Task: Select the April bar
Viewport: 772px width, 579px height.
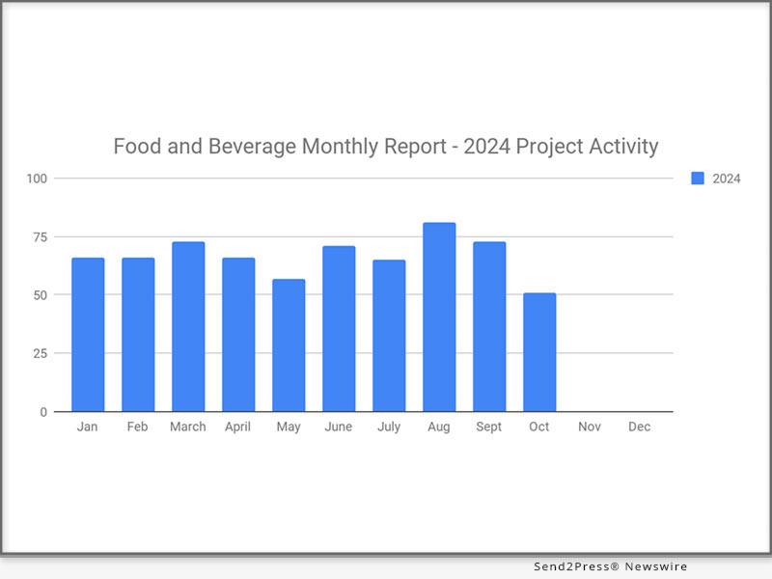Action: pyautogui.click(x=238, y=334)
